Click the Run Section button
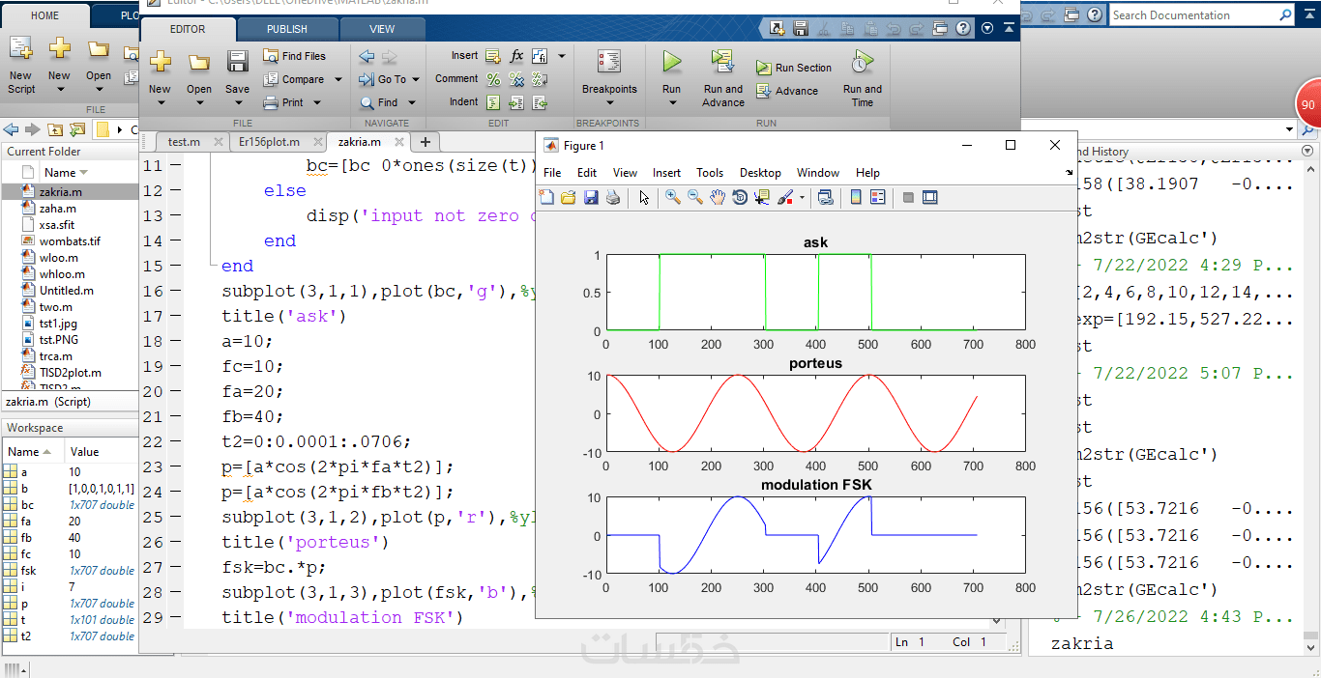The height and width of the screenshot is (678, 1321). click(794, 68)
